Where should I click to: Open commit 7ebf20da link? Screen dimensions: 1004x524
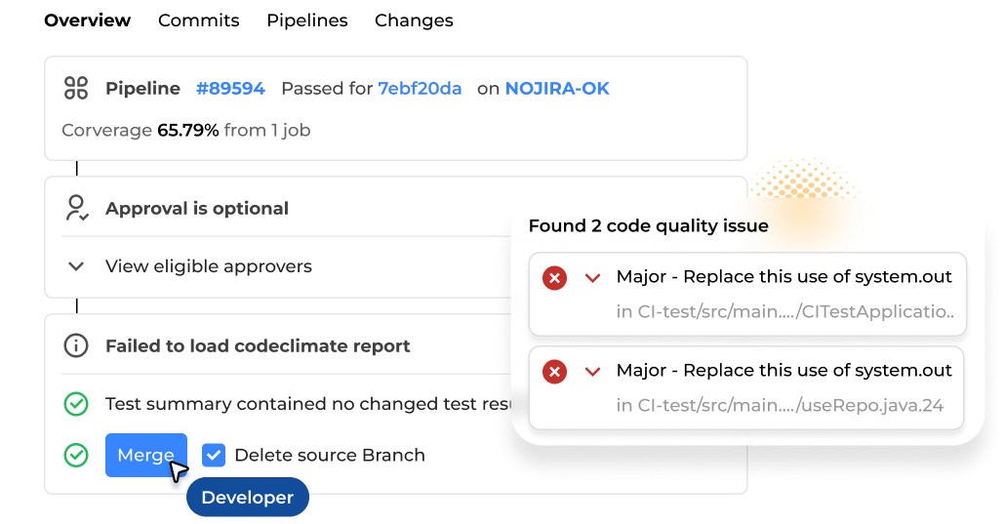point(420,89)
